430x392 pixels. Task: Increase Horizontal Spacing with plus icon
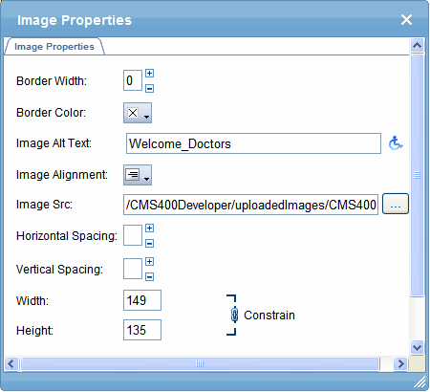coord(149,229)
